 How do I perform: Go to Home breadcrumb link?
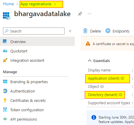[9, 4]
